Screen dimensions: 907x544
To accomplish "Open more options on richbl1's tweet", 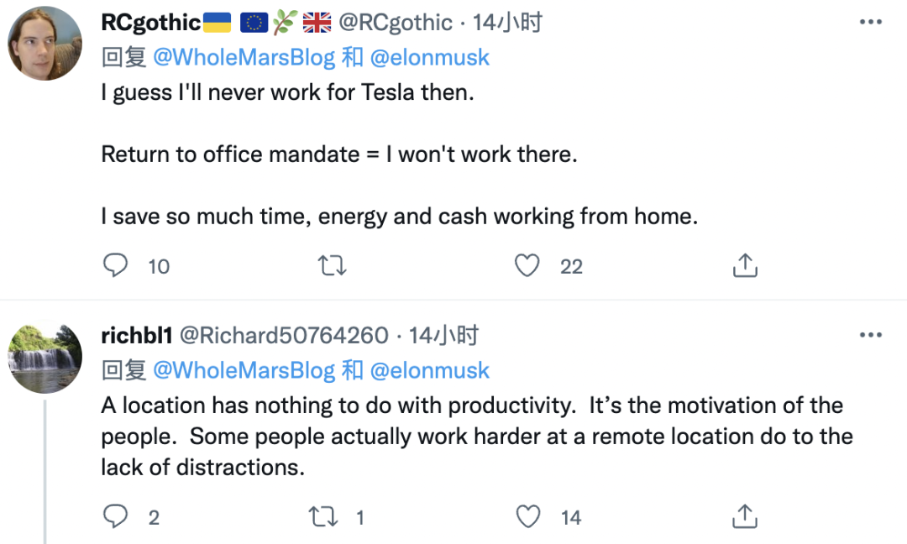I will coord(870,335).
